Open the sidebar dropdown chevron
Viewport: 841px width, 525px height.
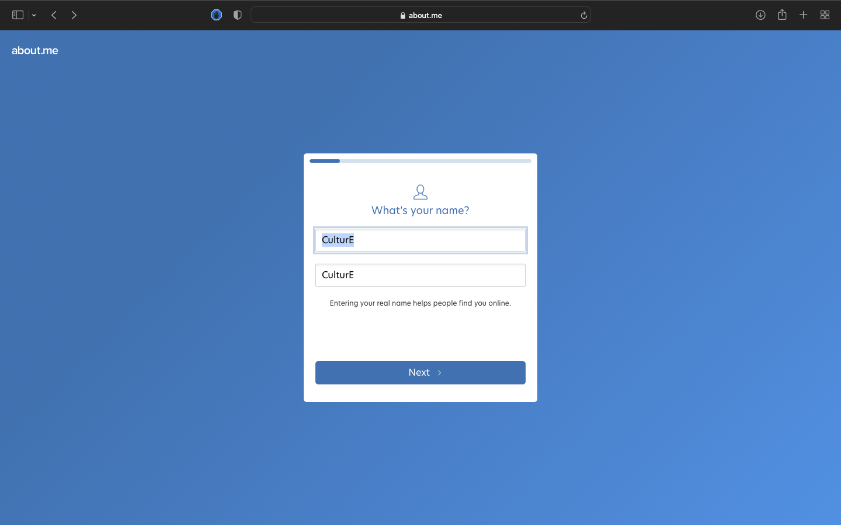tap(34, 15)
